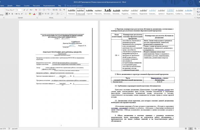This screenshot has height=130, width=200.
Task: Open bullets list dropdown arrow
Action: coord(42,10)
